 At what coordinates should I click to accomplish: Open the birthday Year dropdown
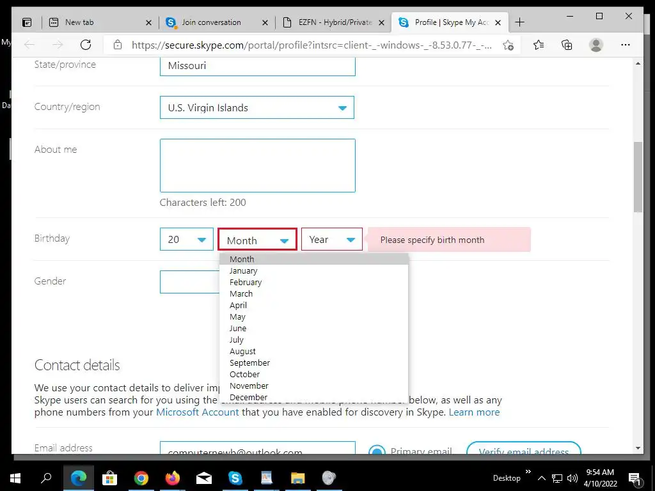click(332, 239)
